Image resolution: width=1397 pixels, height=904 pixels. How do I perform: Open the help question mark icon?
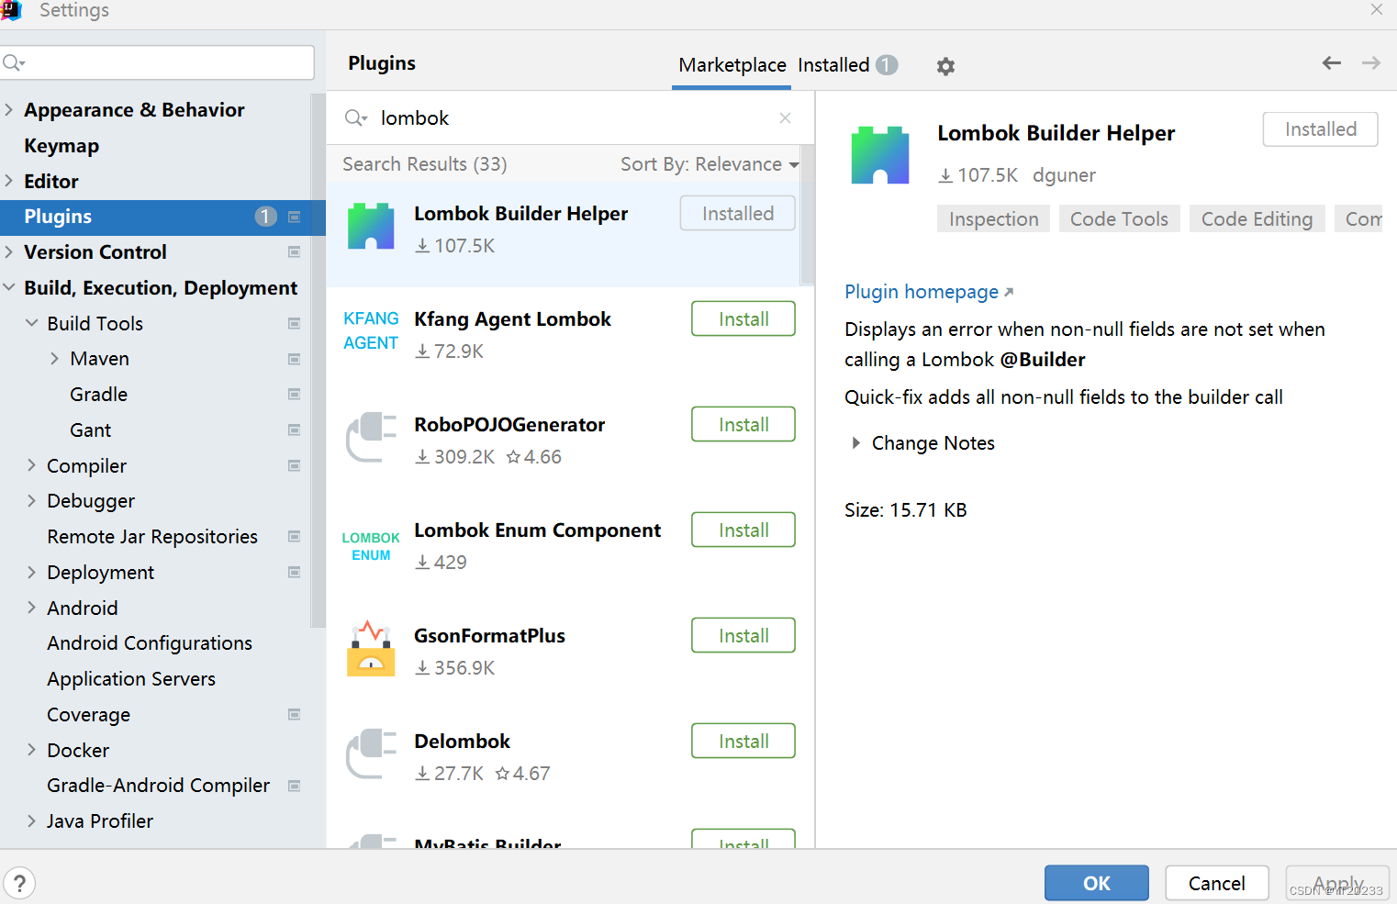(x=19, y=884)
